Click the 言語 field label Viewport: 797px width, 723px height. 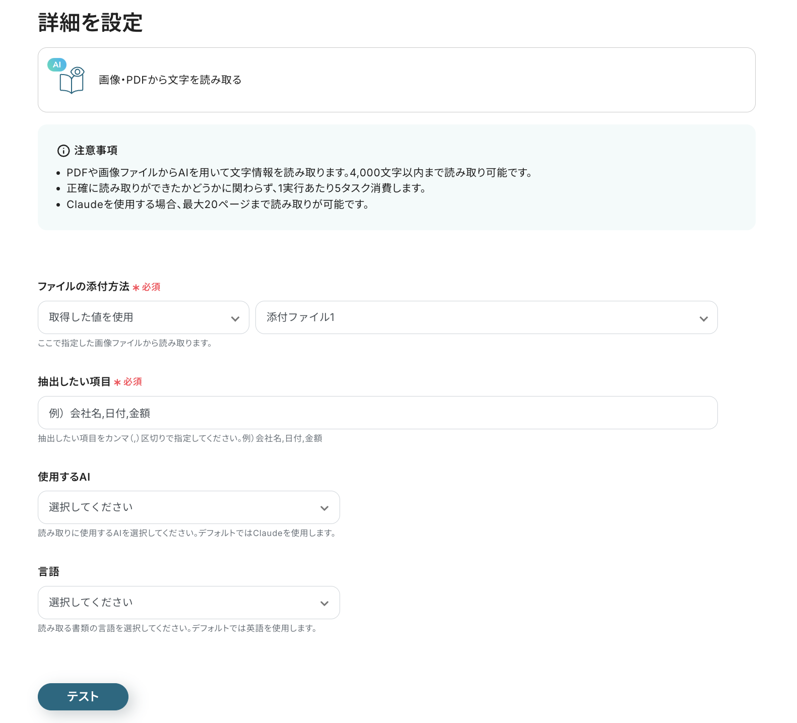(x=49, y=572)
